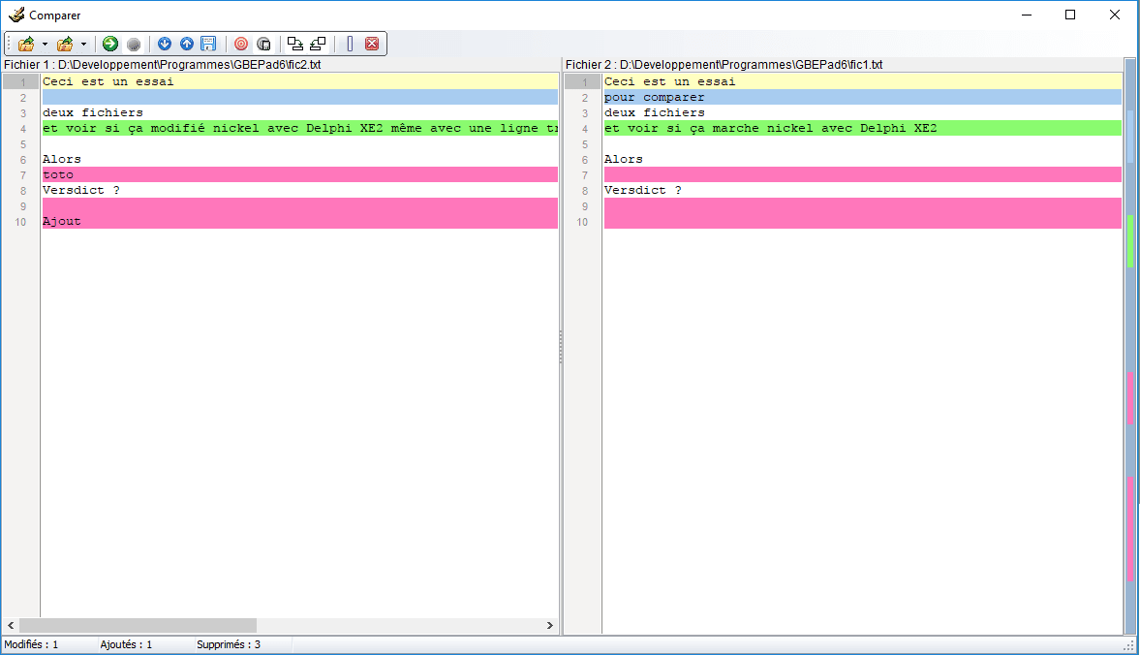Click the 'Supprimés : 3' status bar entry
The height and width of the screenshot is (655, 1140).
pos(229,644)
